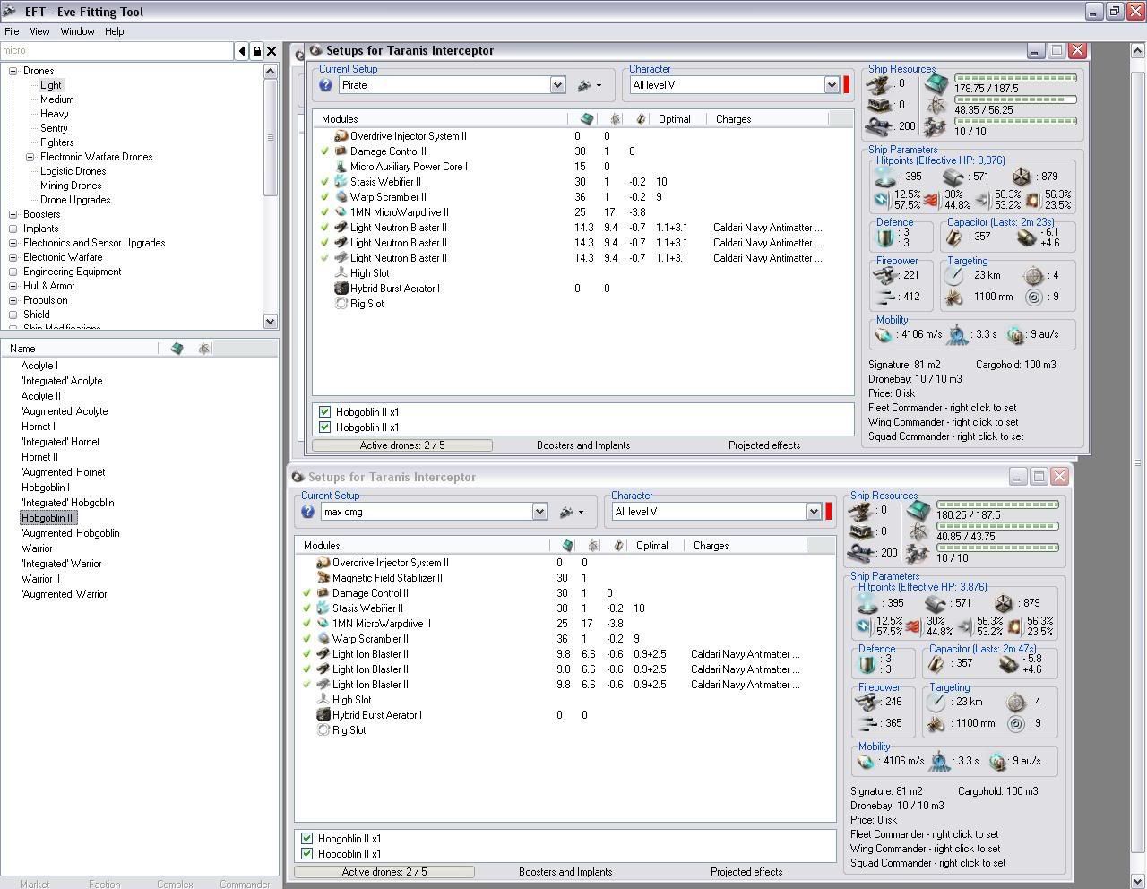
Task: Click the speed icon in the Pirate Mobility box
Action: [x=884, y=335]
